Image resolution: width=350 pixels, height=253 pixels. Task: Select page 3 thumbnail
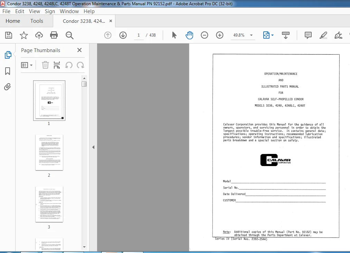[x=49, y=204]
